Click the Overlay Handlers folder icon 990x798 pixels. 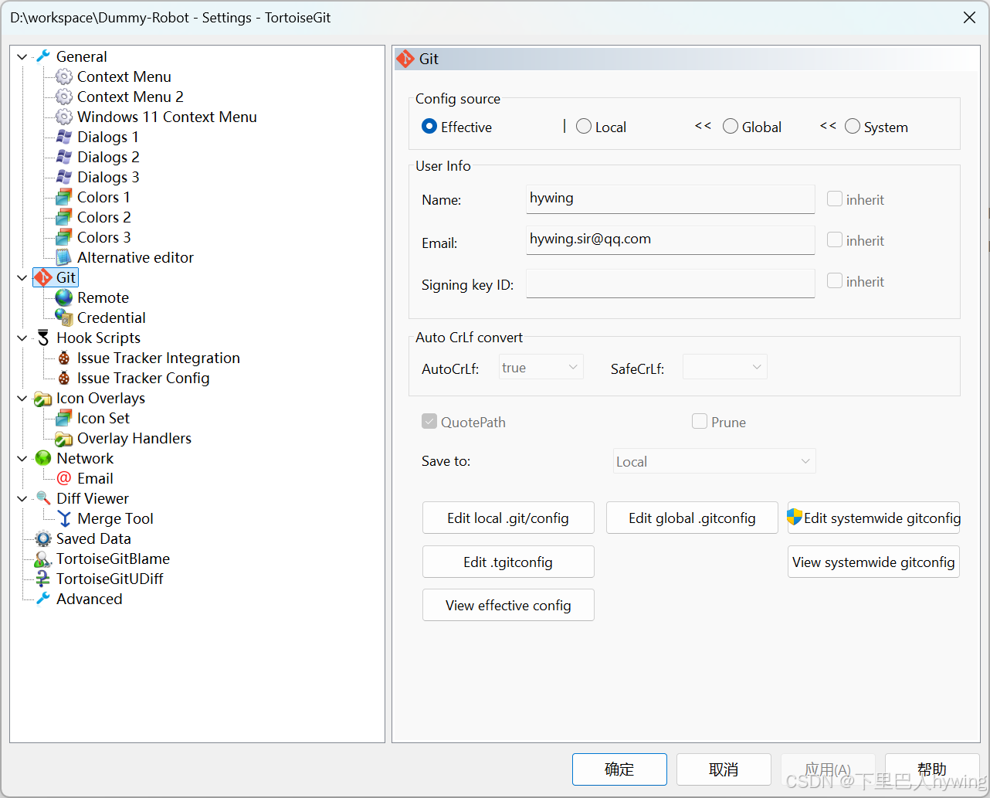(64, 438)
